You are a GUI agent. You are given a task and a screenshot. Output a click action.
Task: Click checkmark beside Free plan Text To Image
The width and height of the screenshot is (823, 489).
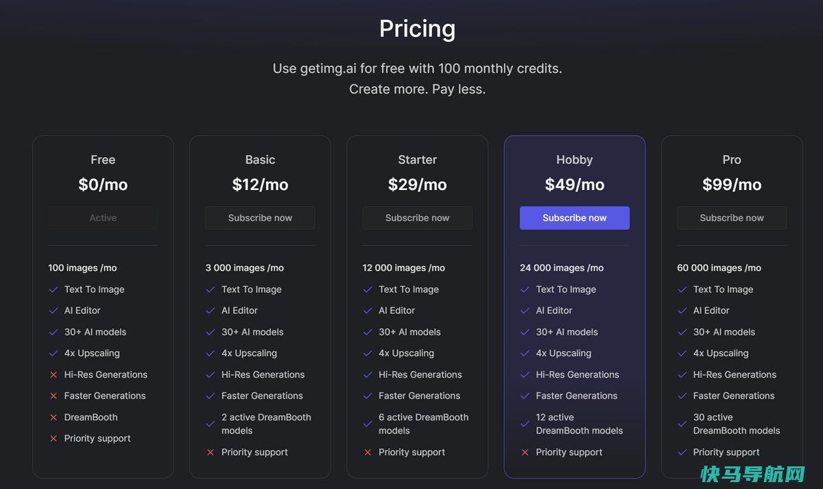tap(53, 289)
